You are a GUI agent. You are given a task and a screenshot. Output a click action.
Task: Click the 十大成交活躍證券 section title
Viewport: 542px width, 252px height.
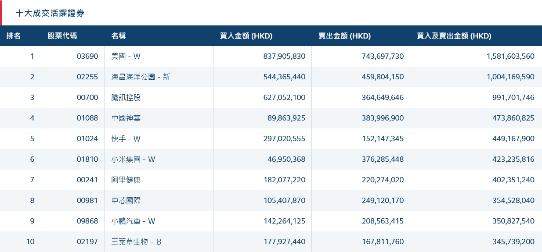pos(50,13)
